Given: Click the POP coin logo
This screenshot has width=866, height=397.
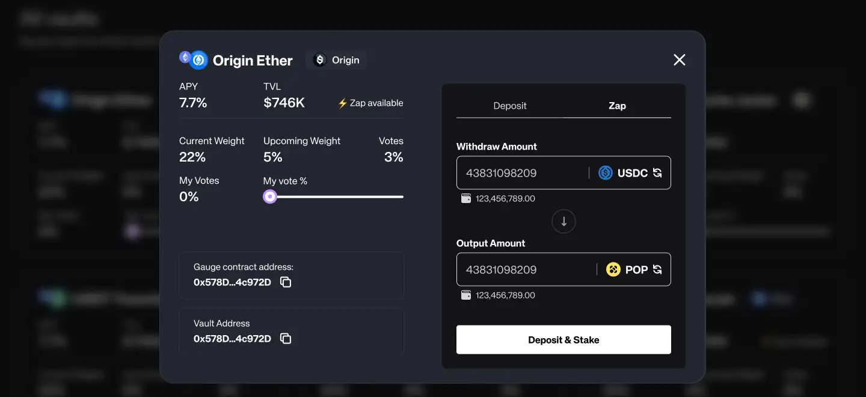Looking at the screenshot, I should pos(613,270).
